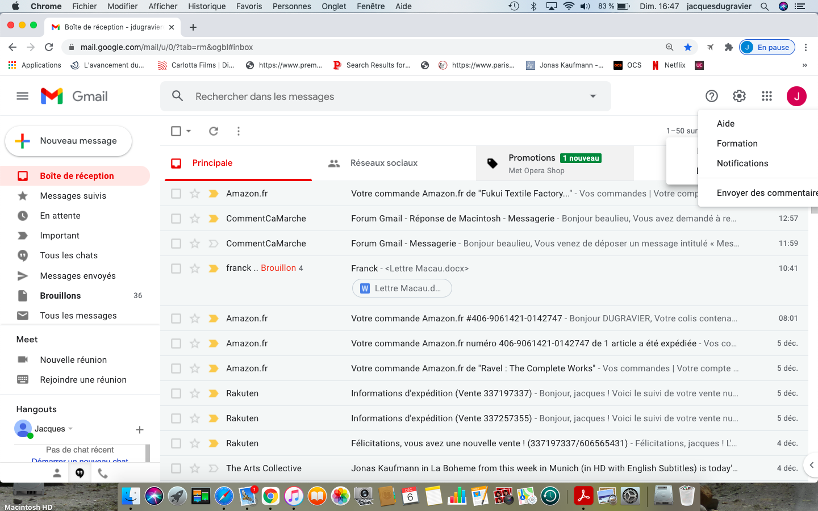The image size is (818, 511).
Task: Open the Promotions tab
Action: (555, 163)
